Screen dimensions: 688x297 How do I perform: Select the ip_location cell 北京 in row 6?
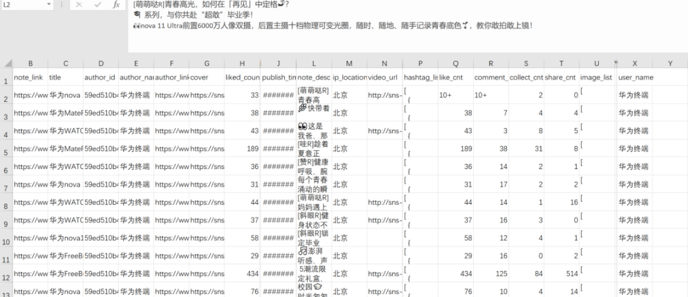(x=349, y=166)
